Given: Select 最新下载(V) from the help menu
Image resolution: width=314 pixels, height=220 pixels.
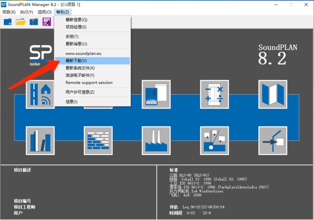Looking at the screenshot, I should tap(76, 61).
